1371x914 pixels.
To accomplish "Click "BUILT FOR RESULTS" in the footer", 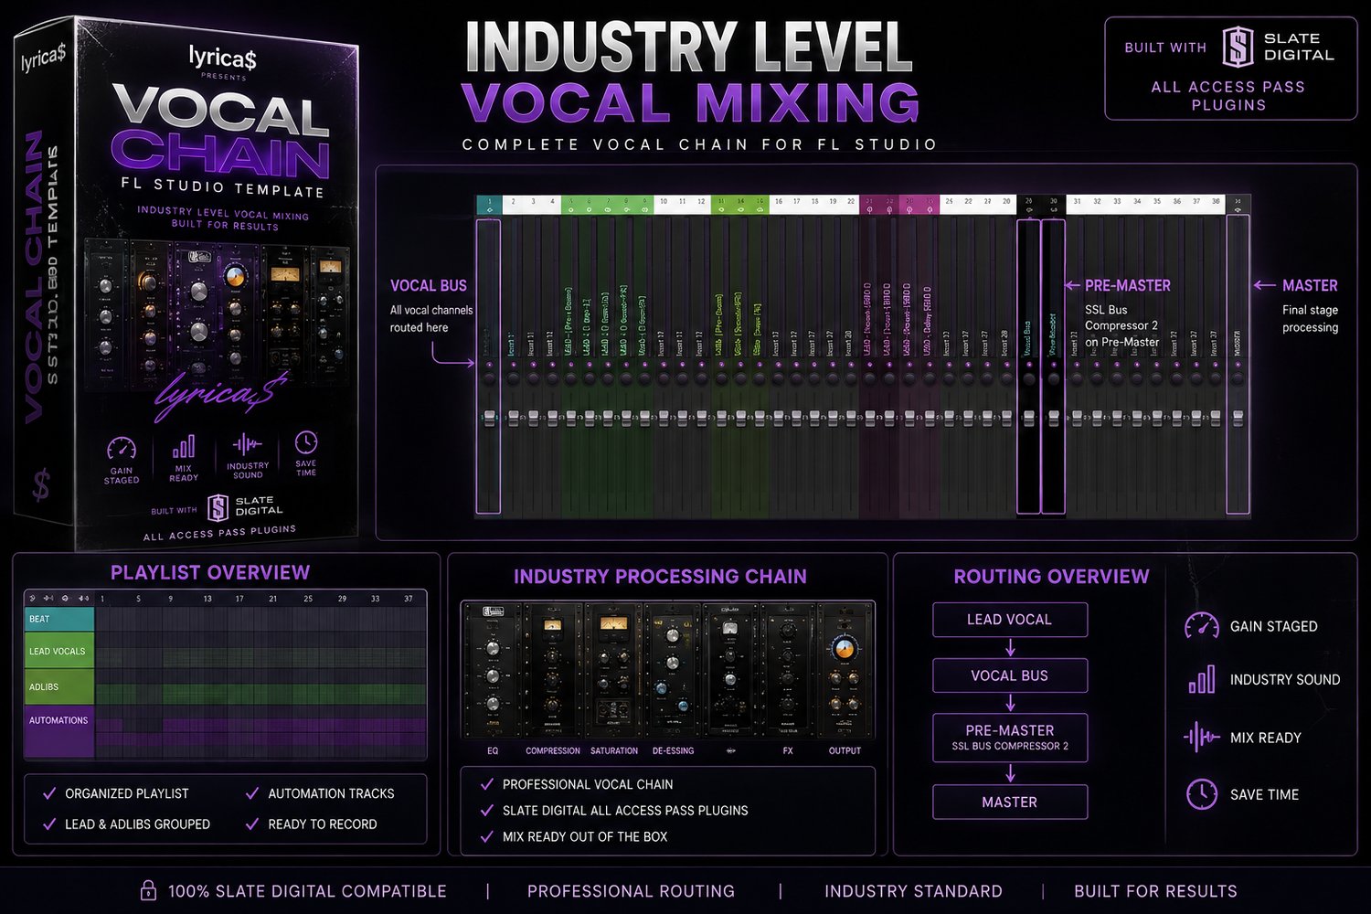I will (1155, 891).
